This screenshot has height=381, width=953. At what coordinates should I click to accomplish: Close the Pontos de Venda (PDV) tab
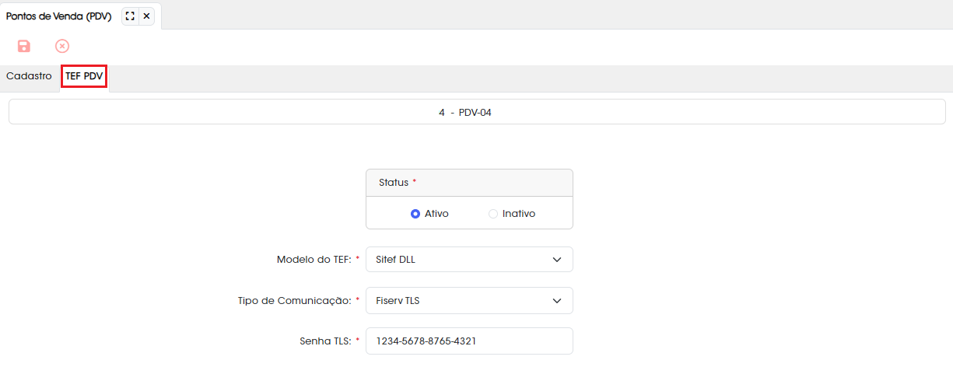[146, 16]
